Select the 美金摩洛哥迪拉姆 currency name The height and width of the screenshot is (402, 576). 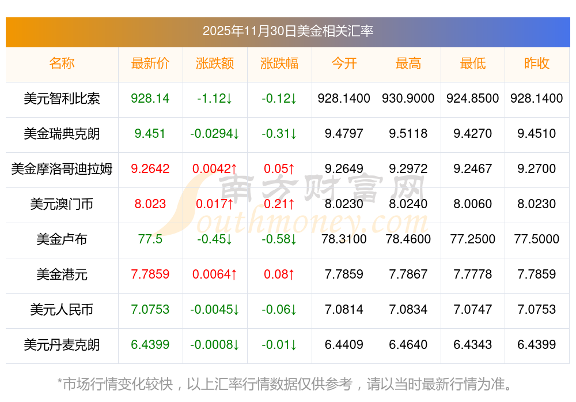(x=62, y=169)
